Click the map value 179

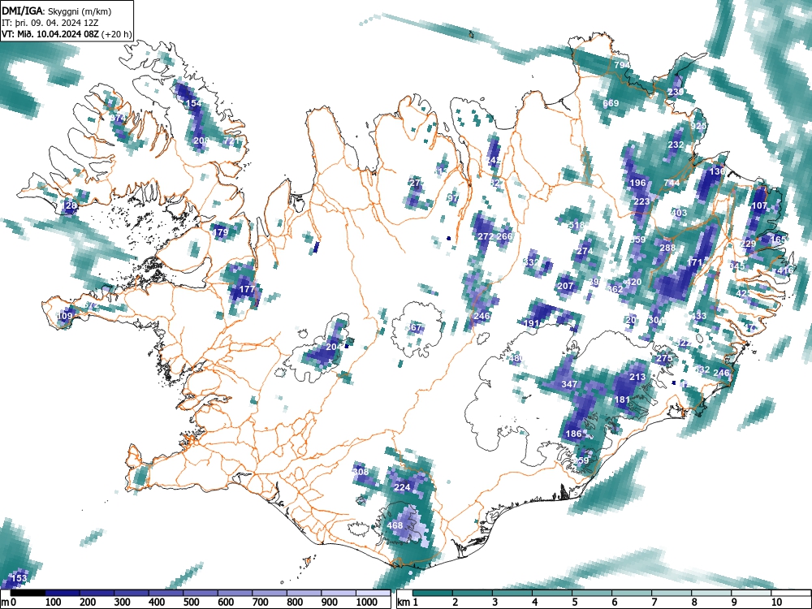point(221,231)
